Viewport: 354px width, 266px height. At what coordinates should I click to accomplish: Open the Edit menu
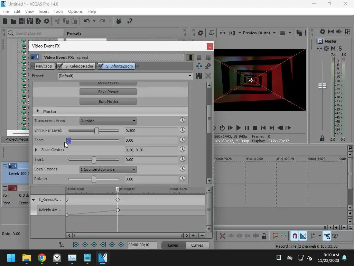pyautogui.click(x=17, y=11)
